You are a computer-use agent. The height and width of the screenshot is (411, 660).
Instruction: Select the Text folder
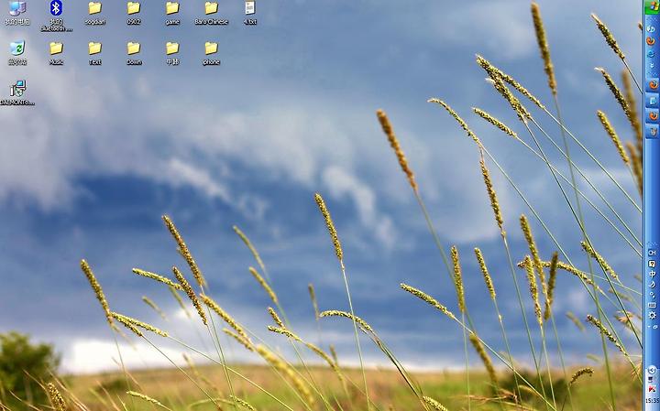point(94,53)
